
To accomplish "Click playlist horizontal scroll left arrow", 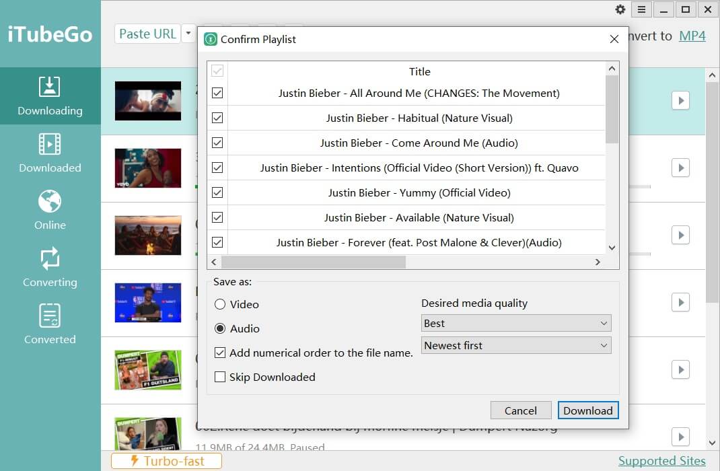I will coord(213,262).
